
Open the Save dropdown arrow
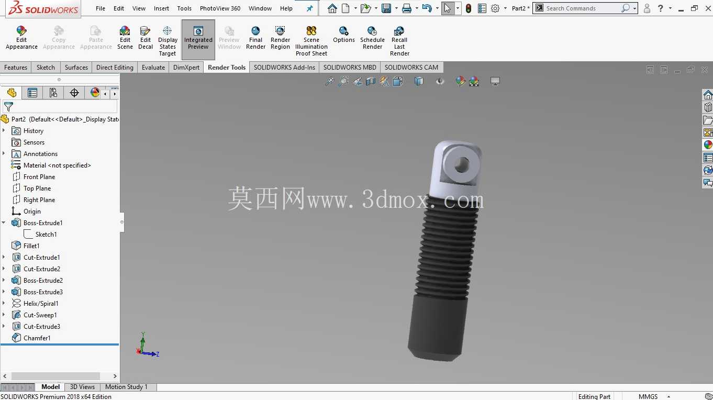(396, 8)
